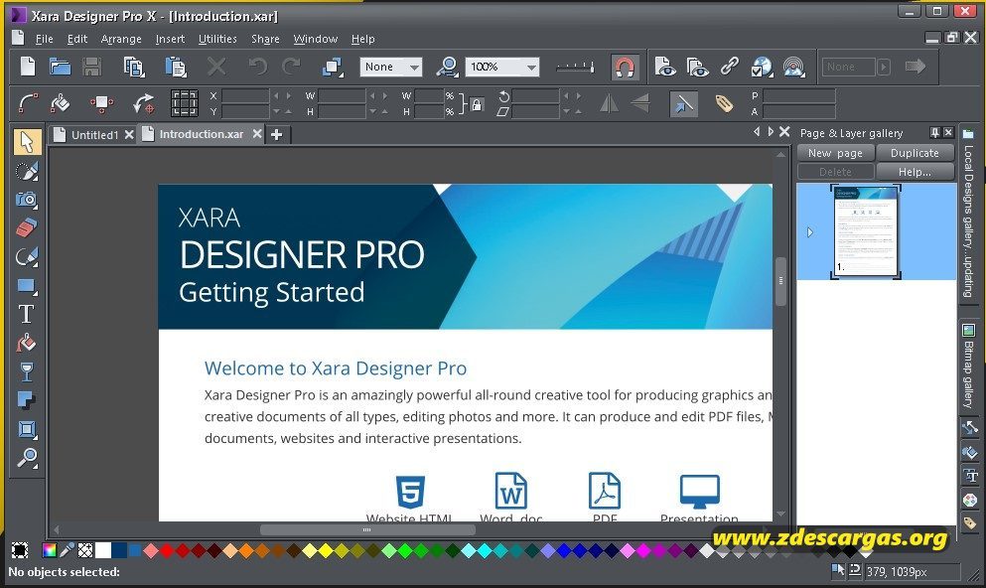Image resolution: width=986 pixels, height=588 pixels.
Task: Select the Rectangle tool
Action: (27, 287)
